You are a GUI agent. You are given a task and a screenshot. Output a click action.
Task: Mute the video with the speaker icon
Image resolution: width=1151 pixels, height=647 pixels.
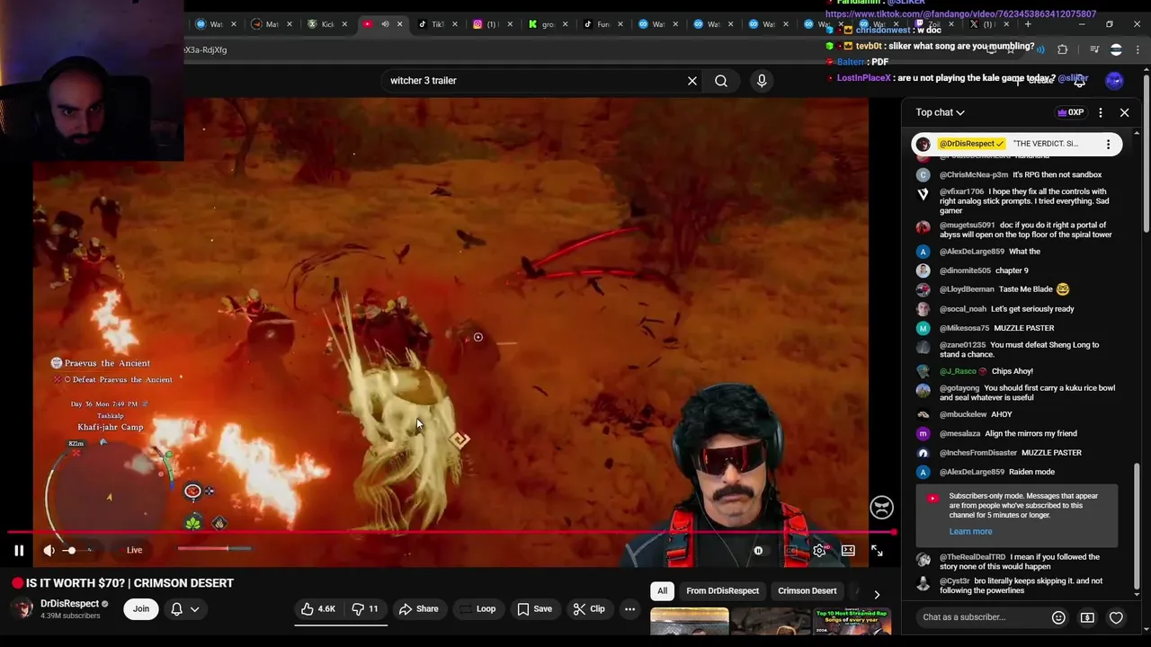coord(49,550)
